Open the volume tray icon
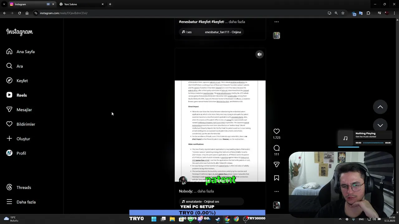Image resolution: width=399 pixels, height=224 pixels. [374, 219]
